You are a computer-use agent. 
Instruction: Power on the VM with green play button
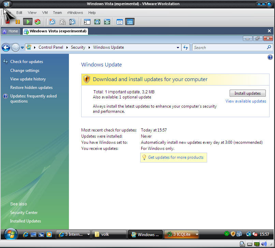tap(28, 22)
